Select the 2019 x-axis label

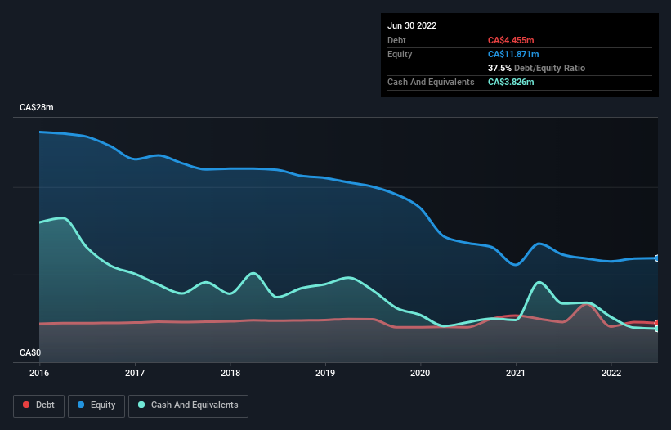pyautogui.click(x=325, y=373)
